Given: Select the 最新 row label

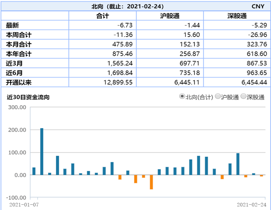Looking at the screenshot, I should [13, 25].
